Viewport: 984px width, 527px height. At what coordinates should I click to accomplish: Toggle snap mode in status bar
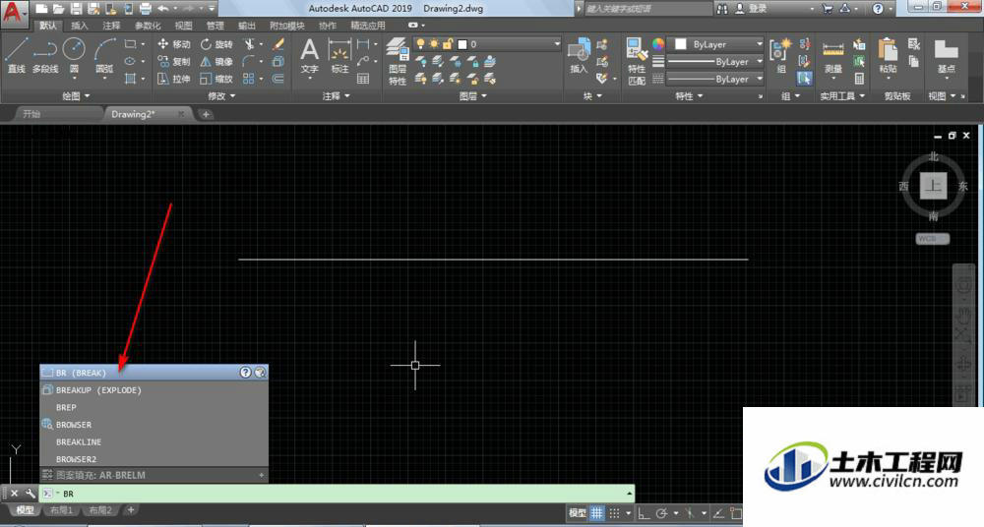coord(614,512)
